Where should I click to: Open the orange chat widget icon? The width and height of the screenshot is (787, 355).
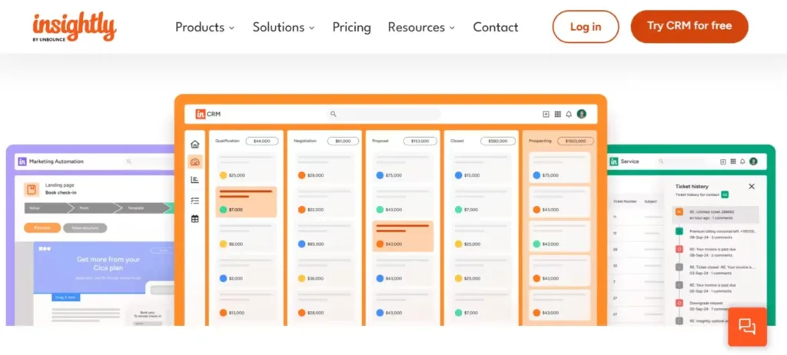[746, 326]
